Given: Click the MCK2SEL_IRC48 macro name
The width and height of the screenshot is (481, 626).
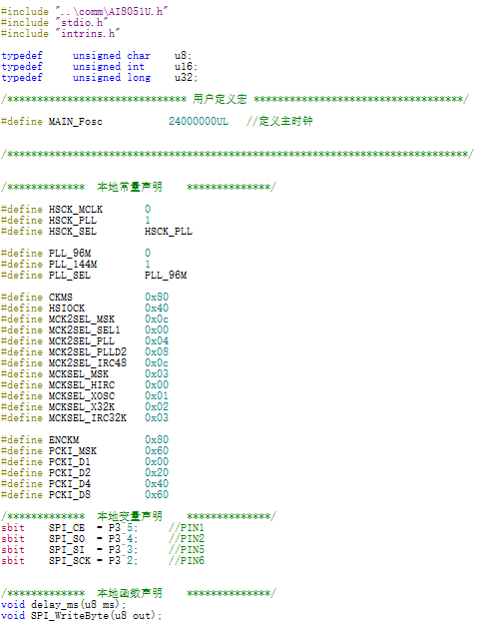Looking at the screenshot, I should click(x=88, y=363).
